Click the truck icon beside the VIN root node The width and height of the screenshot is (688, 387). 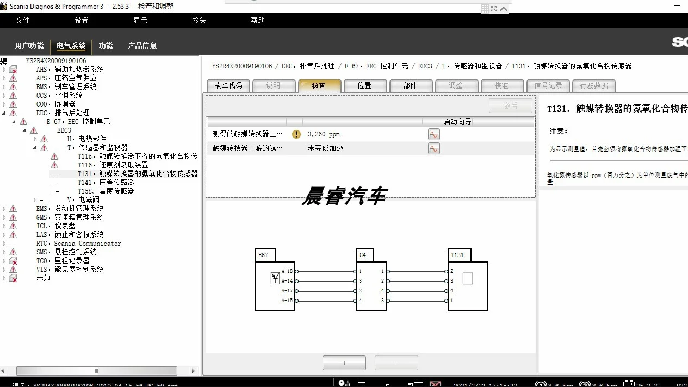click(x=3, y=61)
